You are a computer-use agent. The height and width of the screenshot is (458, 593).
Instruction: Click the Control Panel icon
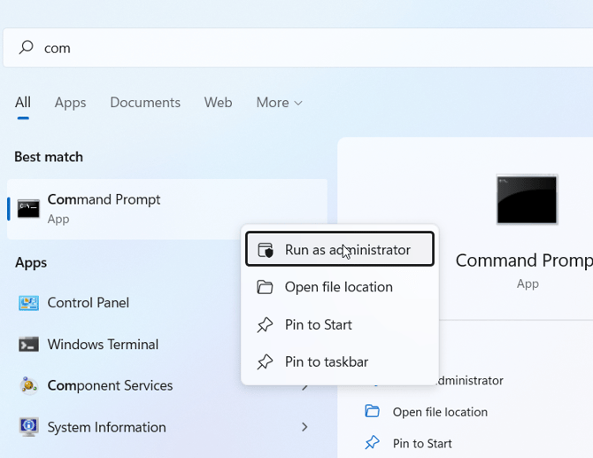28,303
